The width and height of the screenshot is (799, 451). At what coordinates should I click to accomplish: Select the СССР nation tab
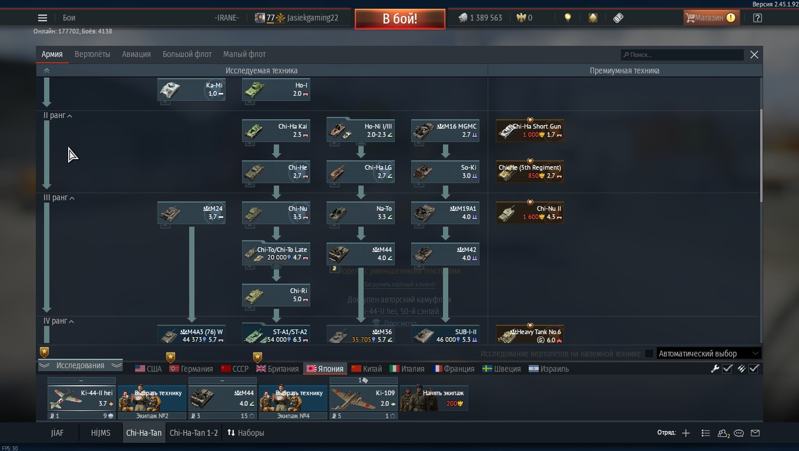pos(235,369)
